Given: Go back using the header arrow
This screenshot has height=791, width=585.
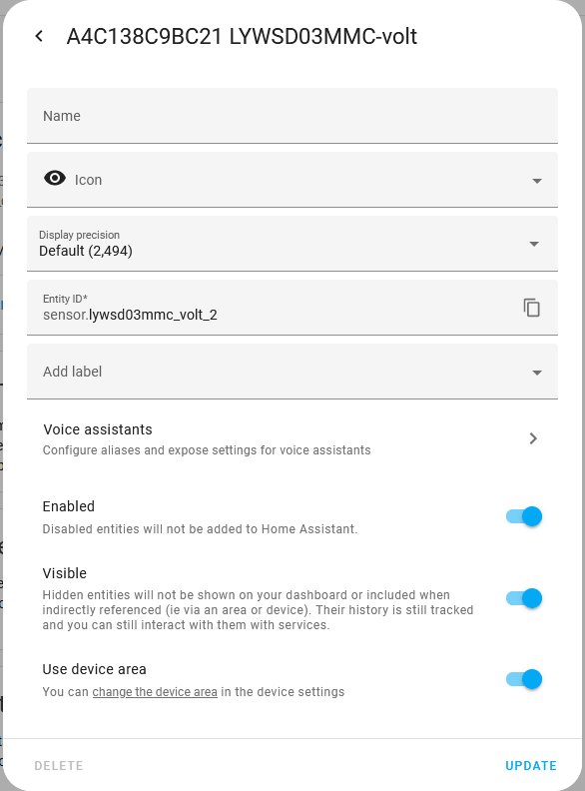Looking at the screenshot, I should [39, 36].
